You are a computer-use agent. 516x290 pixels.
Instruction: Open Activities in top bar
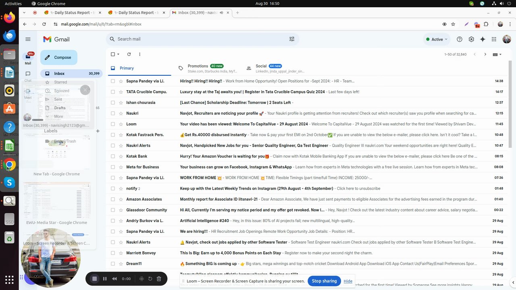click(13, 4)
